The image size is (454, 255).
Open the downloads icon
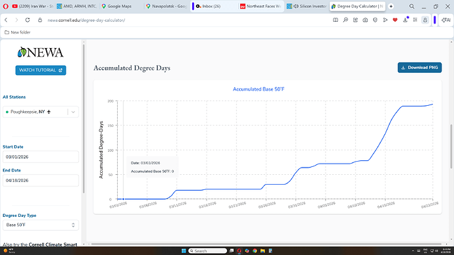pyautogui.click(x=405, y=20)
